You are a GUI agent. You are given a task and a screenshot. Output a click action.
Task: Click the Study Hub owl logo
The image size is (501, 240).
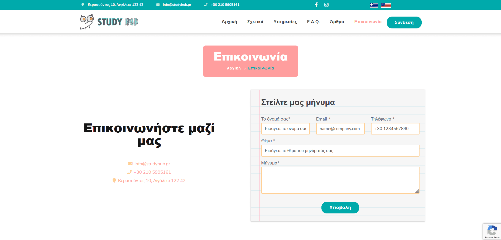109,22
